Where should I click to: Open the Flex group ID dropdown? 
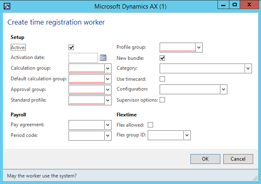(x=187, y=135)
